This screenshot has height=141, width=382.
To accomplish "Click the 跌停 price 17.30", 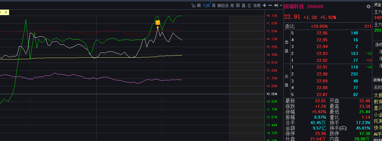I will (x=365, y=133).
